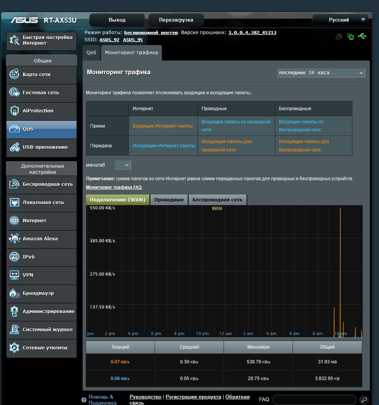Open the Мониторинг трафика FAQ link
379x405 pixels.
pyautogui.click(x=114, y=187)
